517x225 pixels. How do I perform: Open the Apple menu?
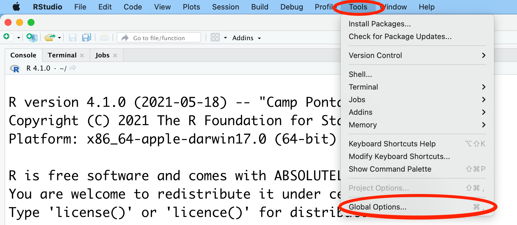click(16, 7)
